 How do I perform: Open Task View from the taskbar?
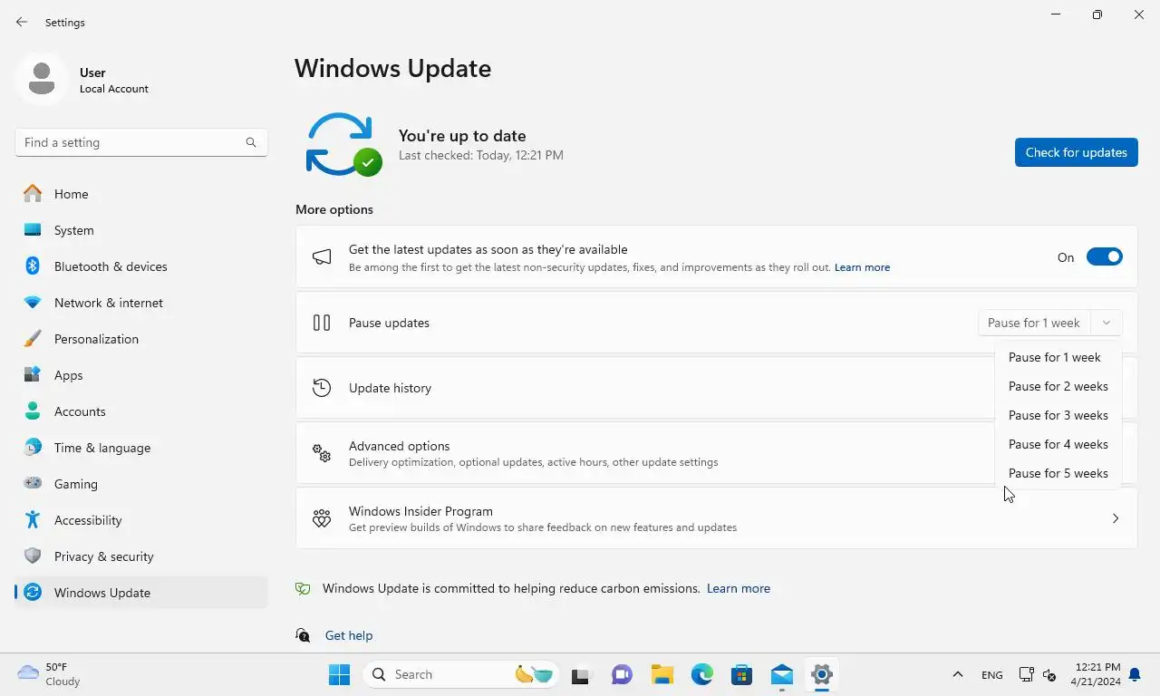point(581,674)
